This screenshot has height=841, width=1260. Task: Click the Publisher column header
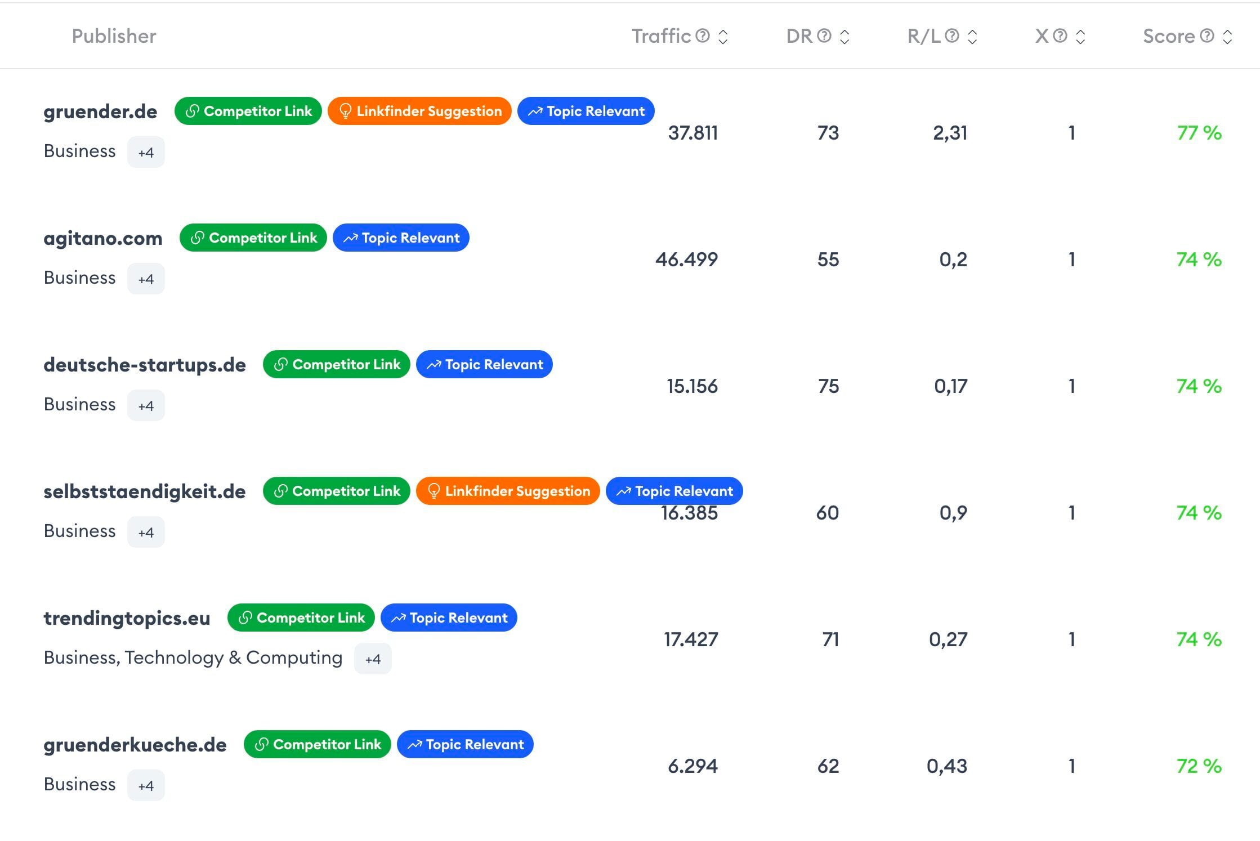[114, 35]
